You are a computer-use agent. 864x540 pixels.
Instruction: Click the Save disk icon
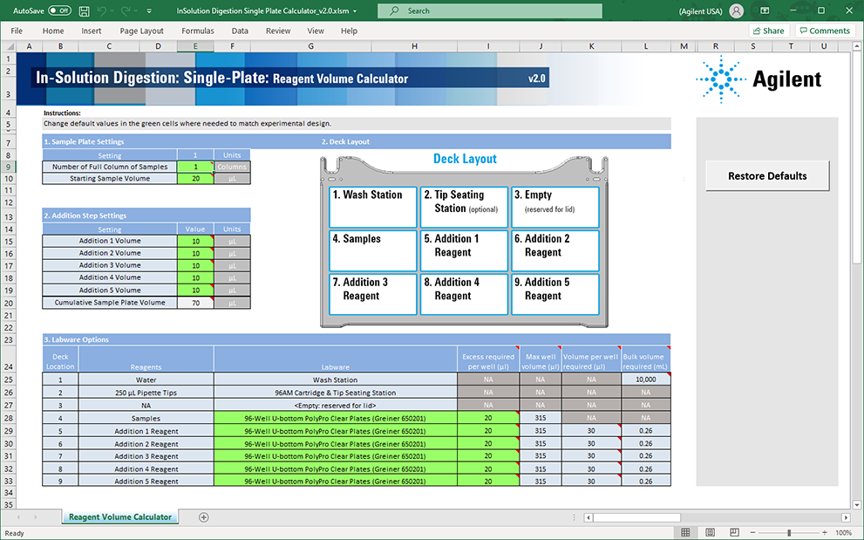point(85,10)
